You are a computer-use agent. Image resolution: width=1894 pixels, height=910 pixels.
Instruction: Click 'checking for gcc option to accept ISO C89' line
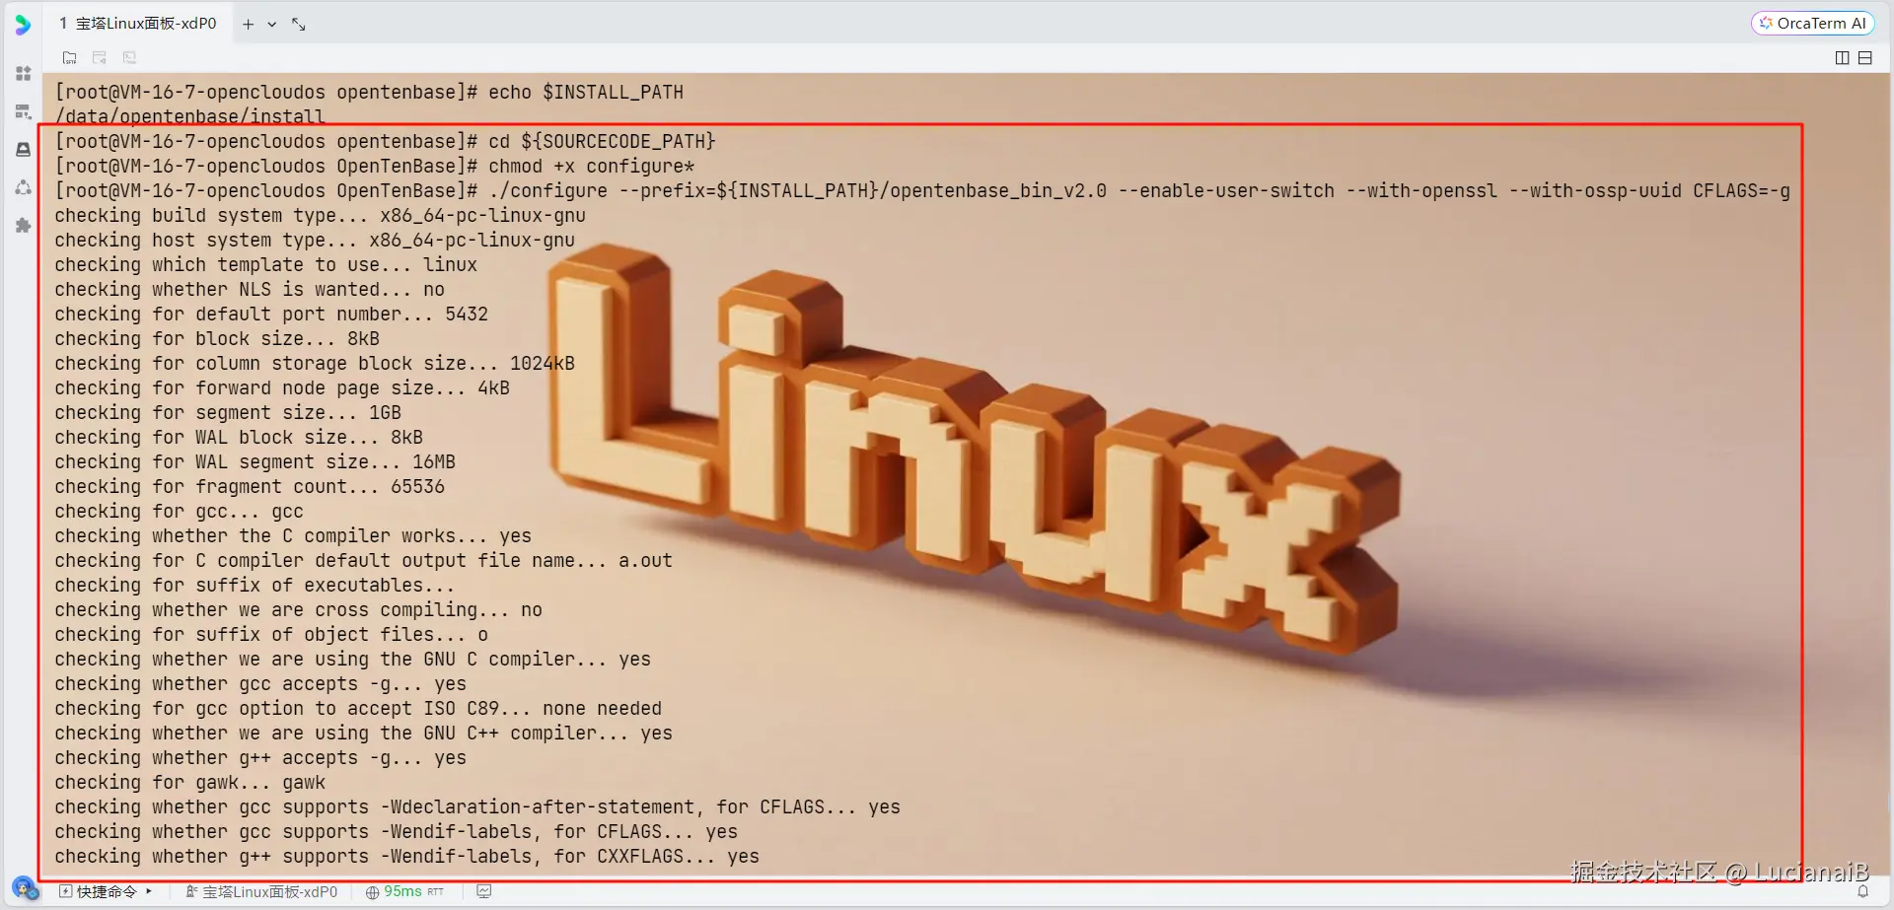pyautogui.click(x=358, y=709)
